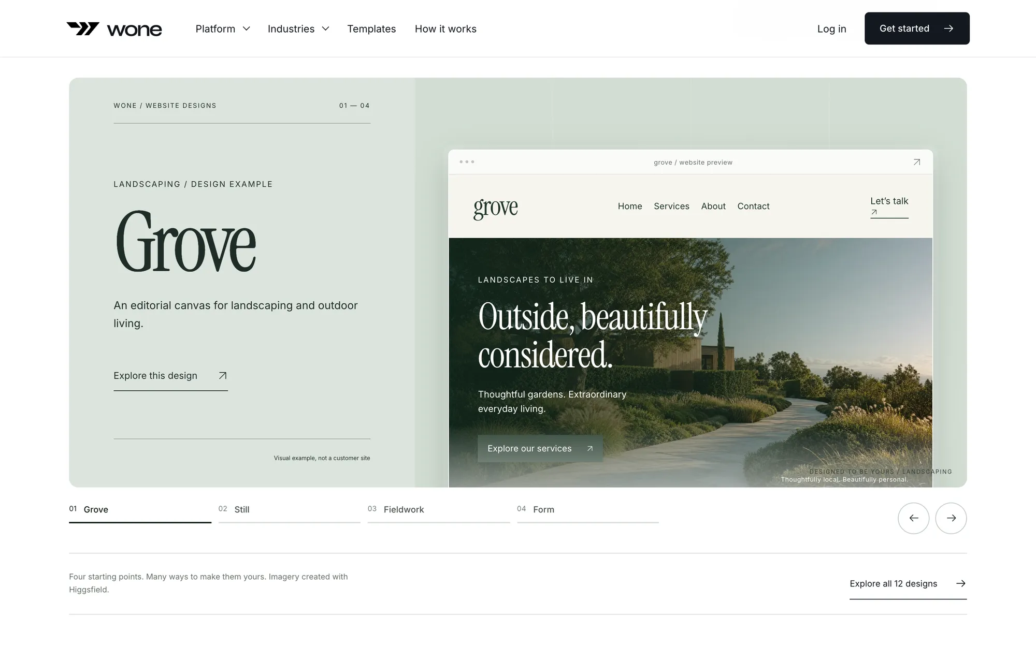1036x647 pixels.
Task: Click the LANDSCAPES TO LIVE IN label
Action: pos(535,280)
